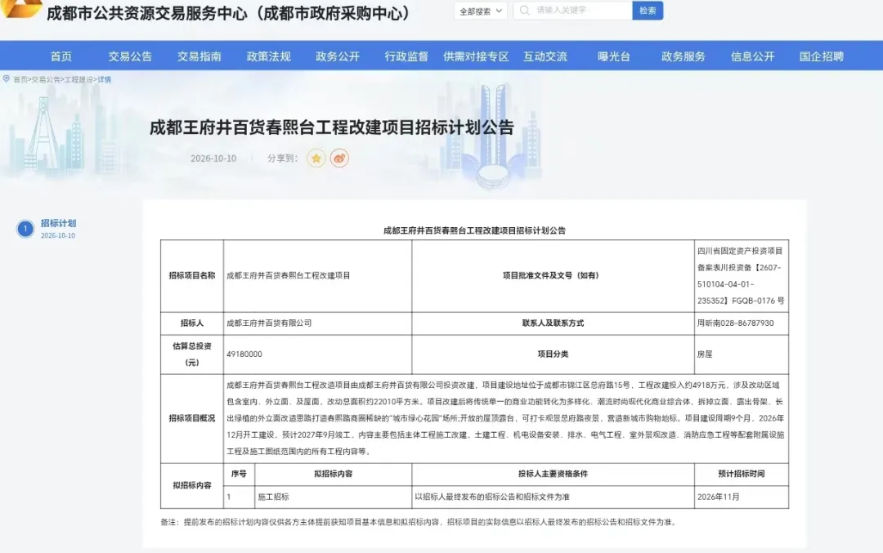Viewport: 883px width, 553px height.
Task: Click the main heading 成都王府井百货春熙台工程改建项目招标计划公告
Action: tap(332, 127)
